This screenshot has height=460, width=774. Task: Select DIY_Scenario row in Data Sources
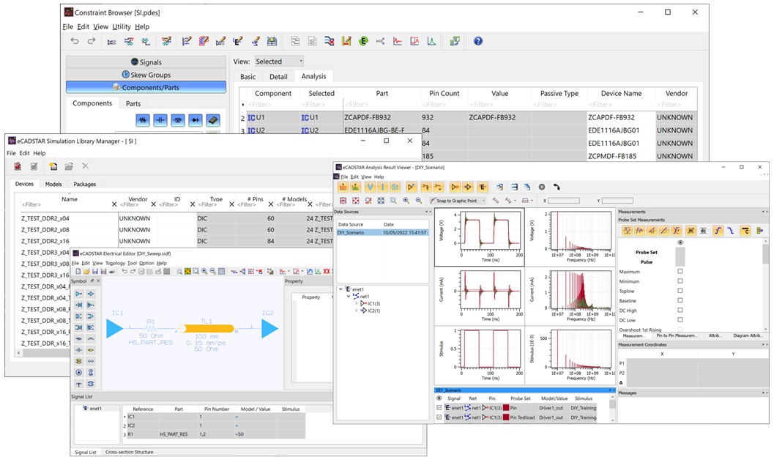382,232
